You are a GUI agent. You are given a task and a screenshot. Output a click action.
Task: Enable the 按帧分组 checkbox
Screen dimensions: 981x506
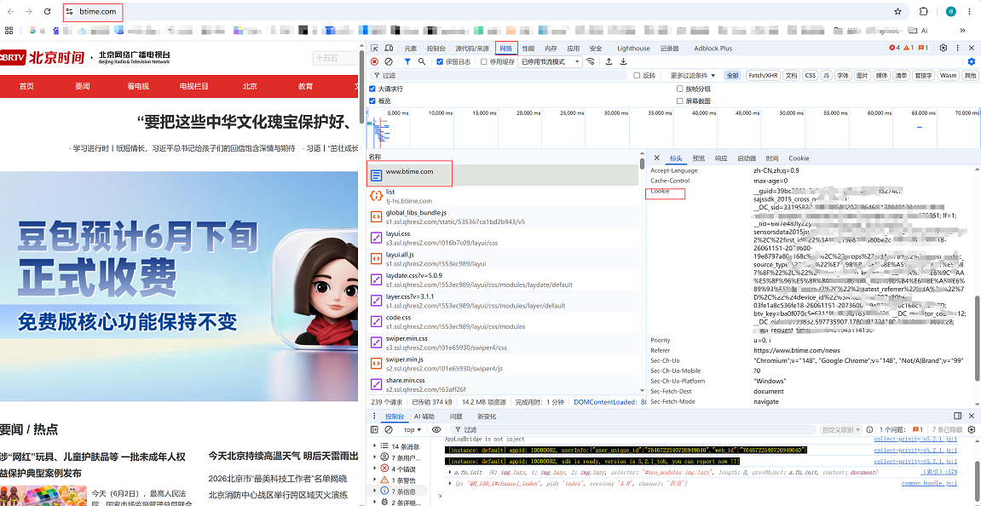tap(680, 89)
